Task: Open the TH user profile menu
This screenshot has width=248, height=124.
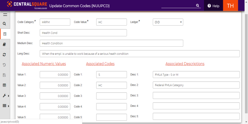Action: 230,6
